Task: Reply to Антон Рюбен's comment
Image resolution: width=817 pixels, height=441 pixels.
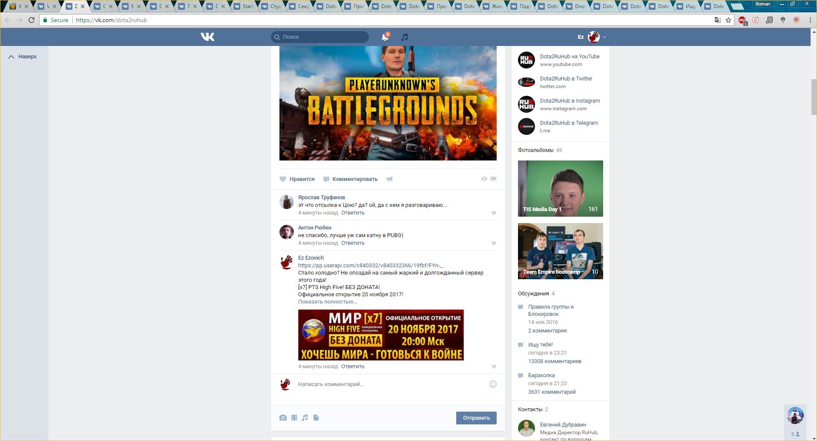Action: click(x=353, y=243)
